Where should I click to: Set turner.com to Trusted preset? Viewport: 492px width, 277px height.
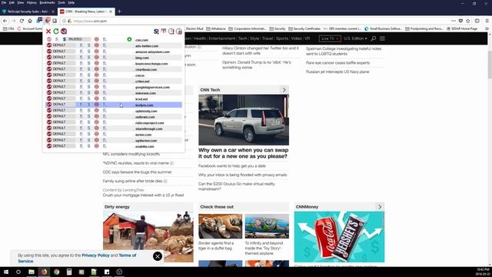point(88,134)
